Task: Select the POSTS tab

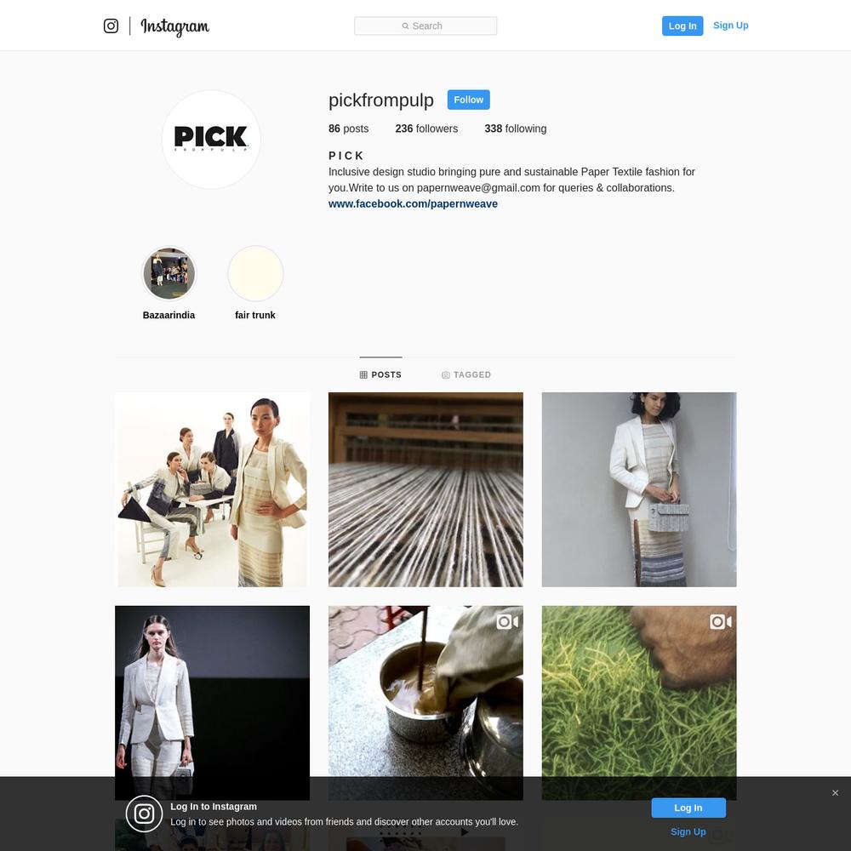Action: pyautogui.click(x=380, y=374)
